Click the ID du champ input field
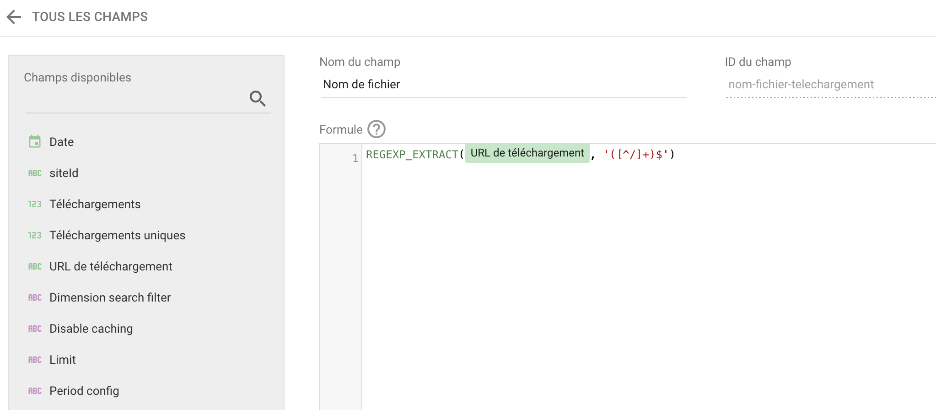Image resolution: width=936 pixels, height=410 pixels. [x=828, y=85]
